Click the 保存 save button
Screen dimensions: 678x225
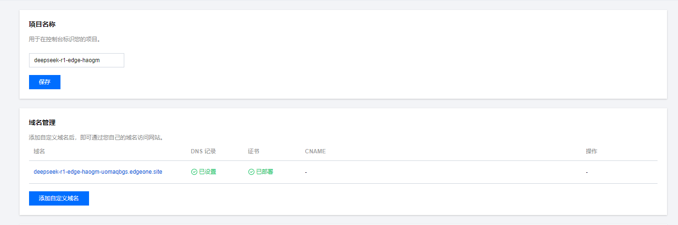(45, 82)
